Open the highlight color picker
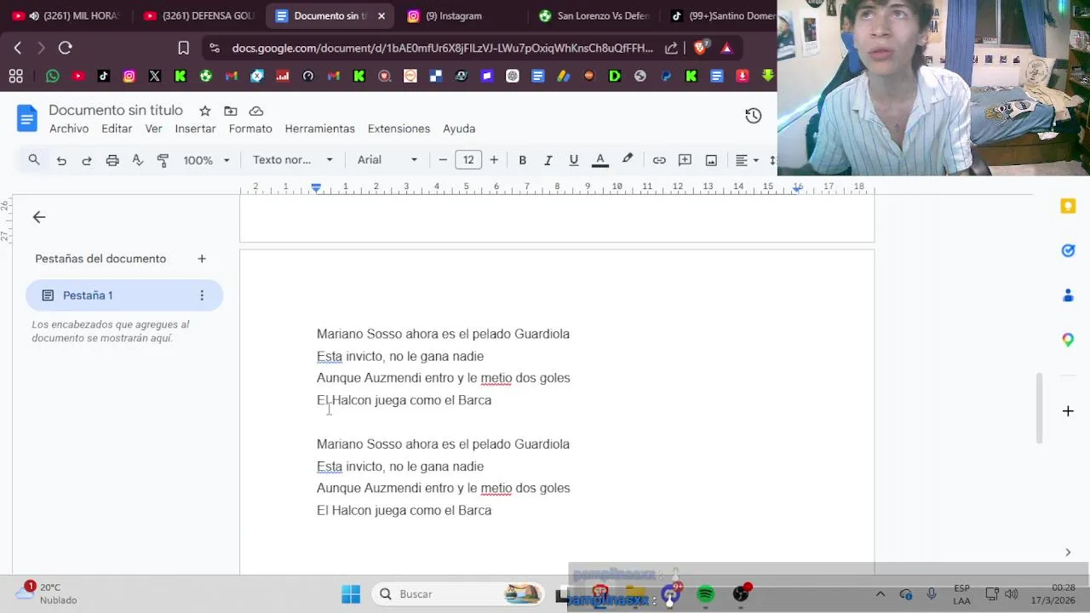This screenshot has width=1090, height=613. pos(628,159)
